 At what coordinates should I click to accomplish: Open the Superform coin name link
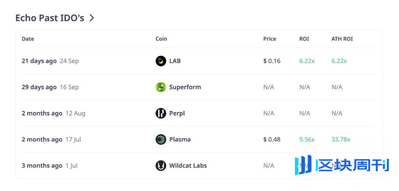tap(185, 87)
